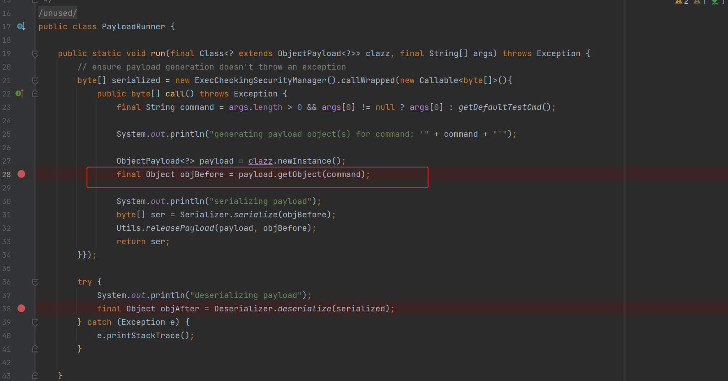The image size is (728, 381).
Task: Click newInstance() on line 27
Action: (309, 161)
